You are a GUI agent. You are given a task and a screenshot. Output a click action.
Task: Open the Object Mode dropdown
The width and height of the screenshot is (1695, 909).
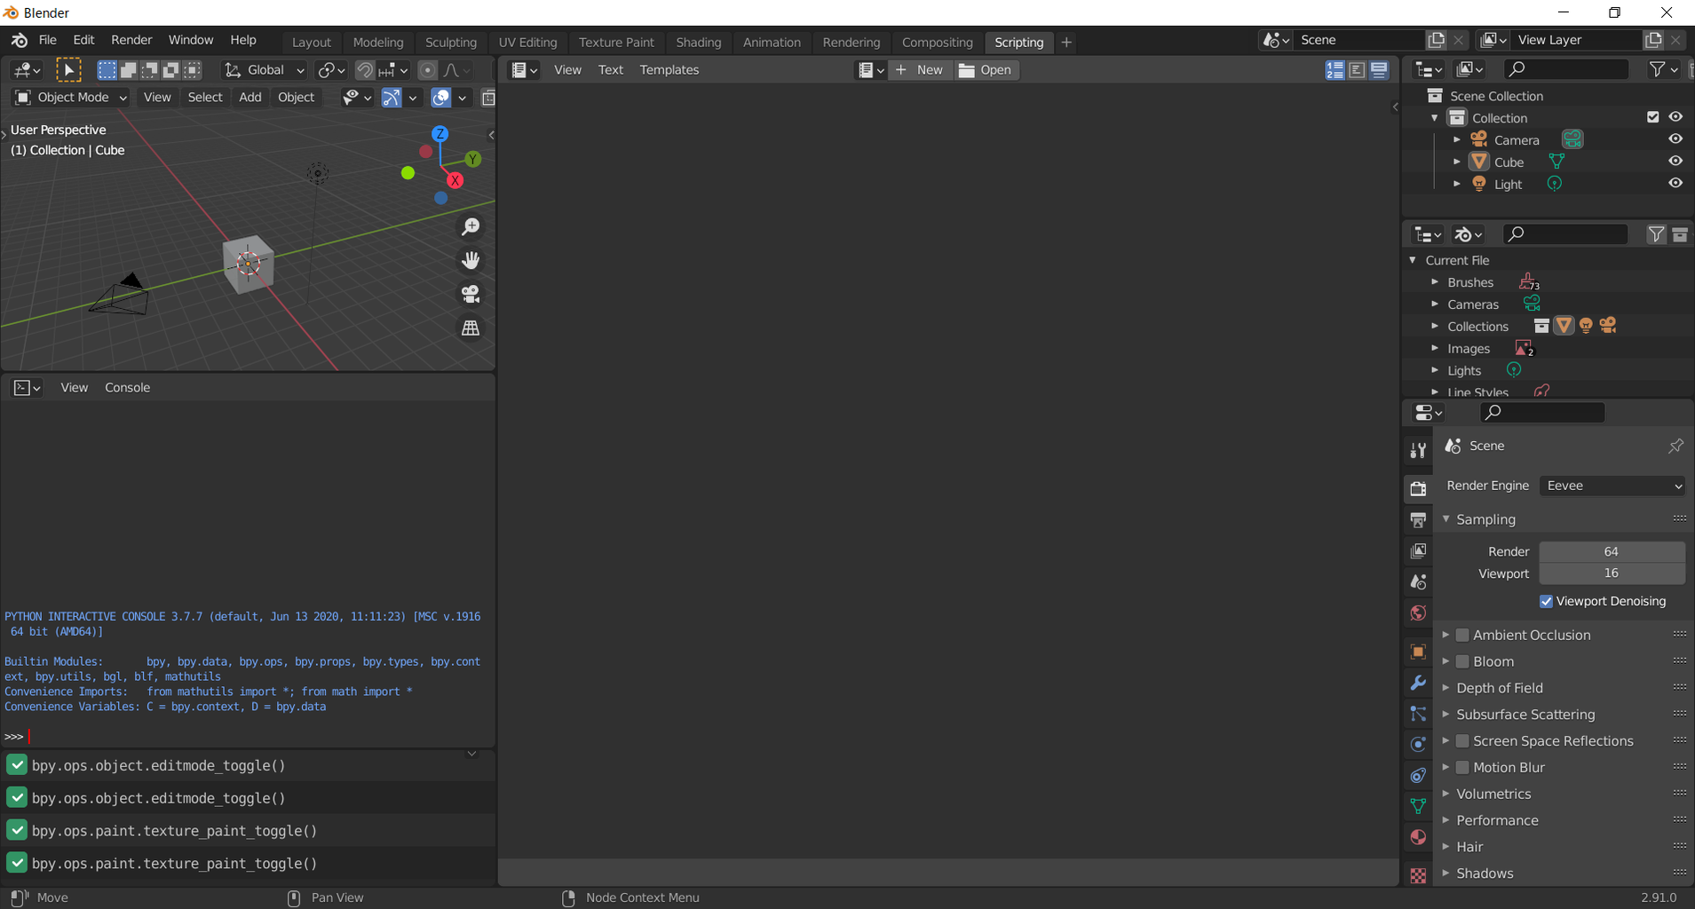[72, 98]
